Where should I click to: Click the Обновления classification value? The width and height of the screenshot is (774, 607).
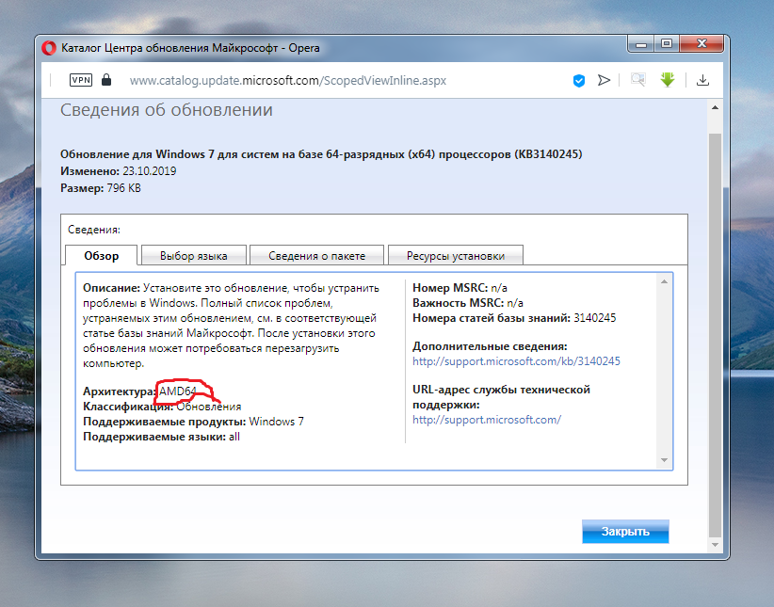[209, 407]
